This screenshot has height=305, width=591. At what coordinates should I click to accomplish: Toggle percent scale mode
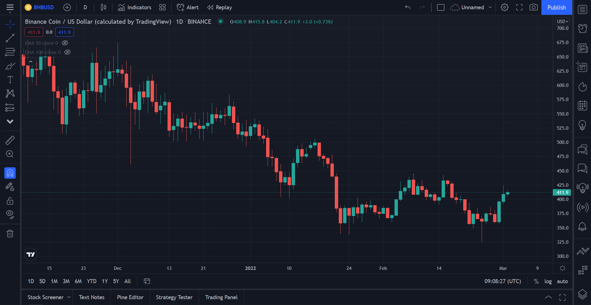(536, 281)
